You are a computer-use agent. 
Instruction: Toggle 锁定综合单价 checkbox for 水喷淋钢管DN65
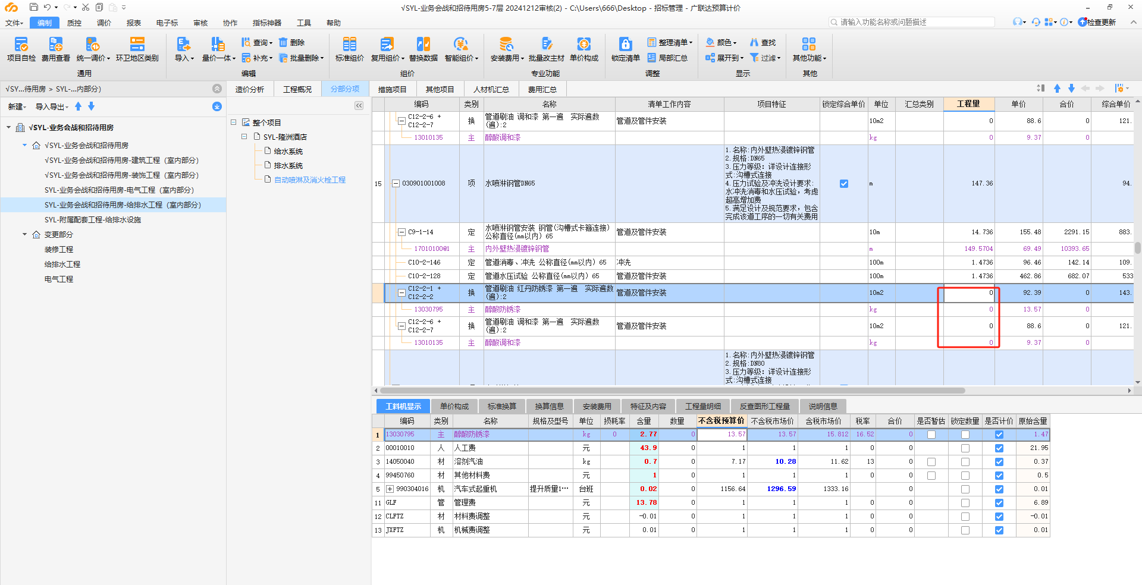(843, 184)
